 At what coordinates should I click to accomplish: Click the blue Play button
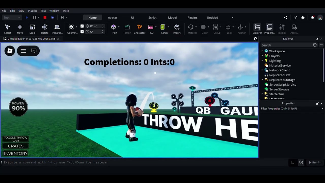pyautogui.click(x=27, y=18)
